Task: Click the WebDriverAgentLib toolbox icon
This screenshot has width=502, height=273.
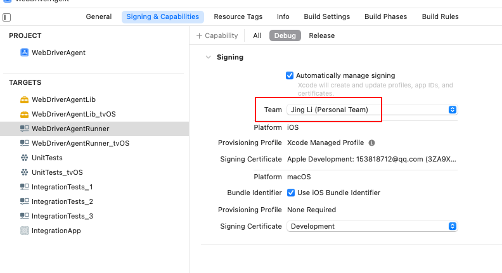Action: pos(24,99)
